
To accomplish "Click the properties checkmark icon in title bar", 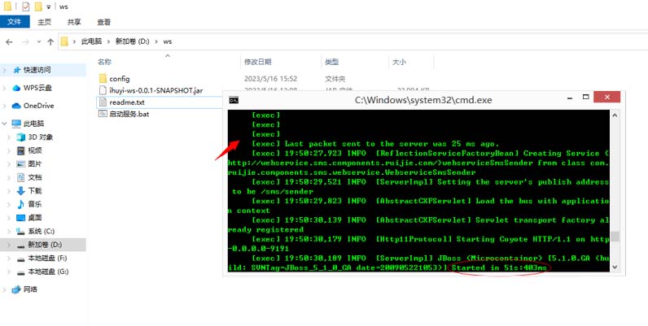I will click(24, 7).
